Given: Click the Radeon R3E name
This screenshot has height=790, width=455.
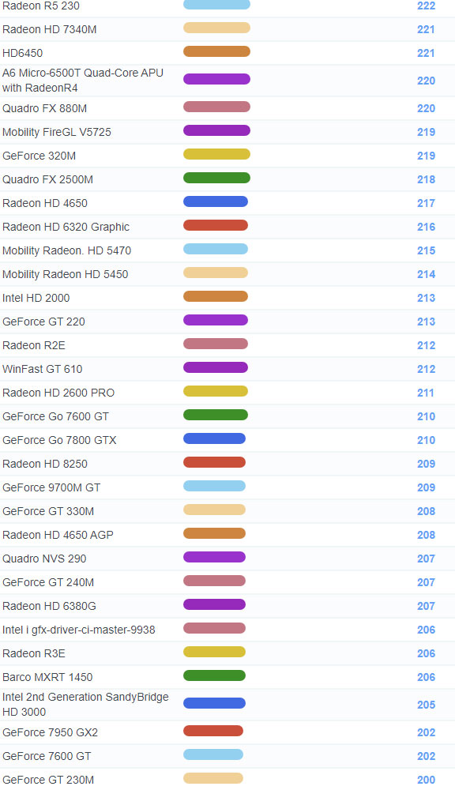Looking at the screenshot, I should tap(34, 653).
